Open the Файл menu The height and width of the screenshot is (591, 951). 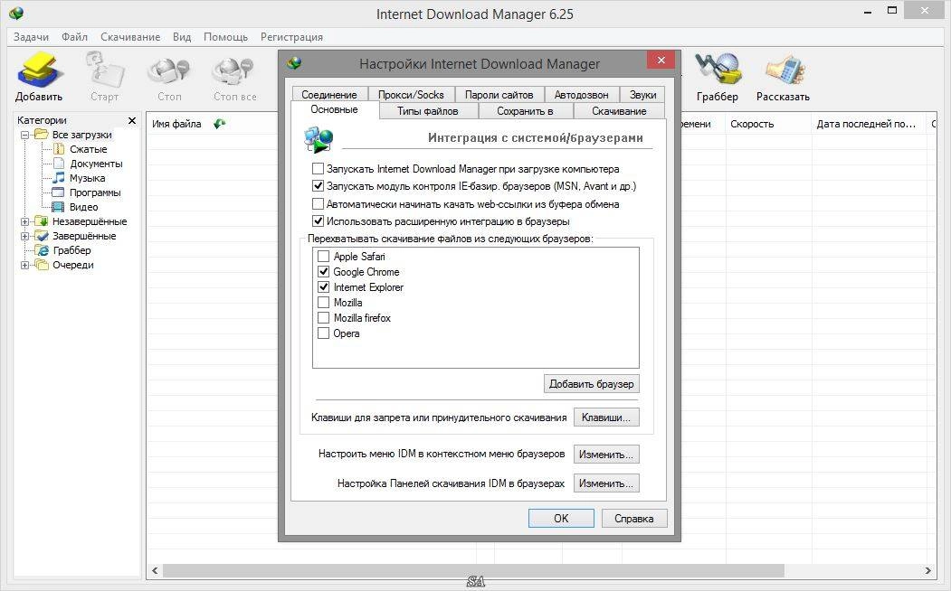[x=74, y=37]
